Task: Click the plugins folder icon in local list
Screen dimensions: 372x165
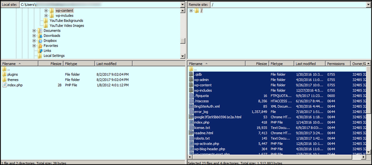Action: [x=4, y=75]
